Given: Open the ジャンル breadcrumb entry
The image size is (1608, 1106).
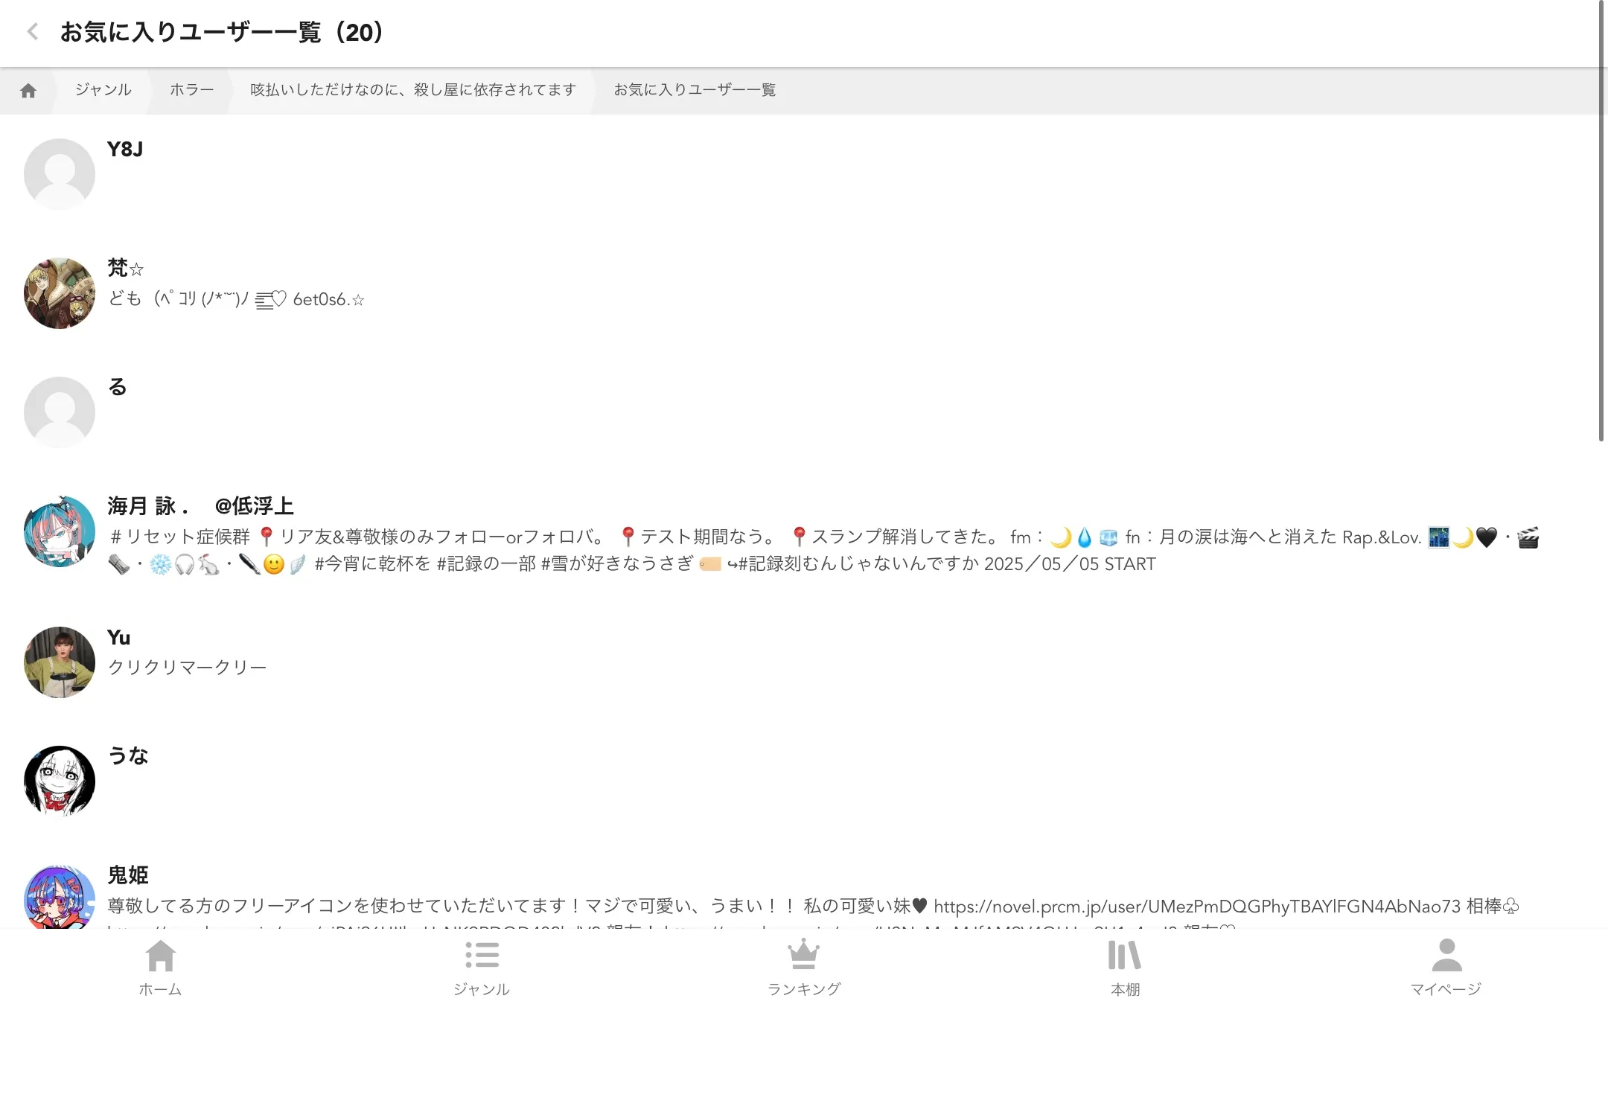Looking at the screenshot, I should pyautogui.click(x=102, y=89).
